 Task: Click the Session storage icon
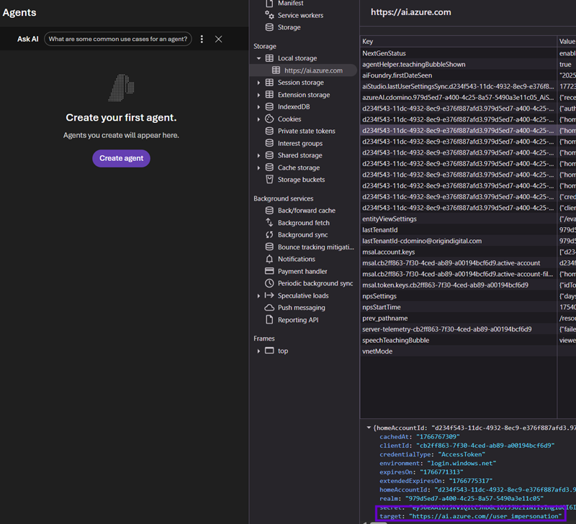[269, 83]
